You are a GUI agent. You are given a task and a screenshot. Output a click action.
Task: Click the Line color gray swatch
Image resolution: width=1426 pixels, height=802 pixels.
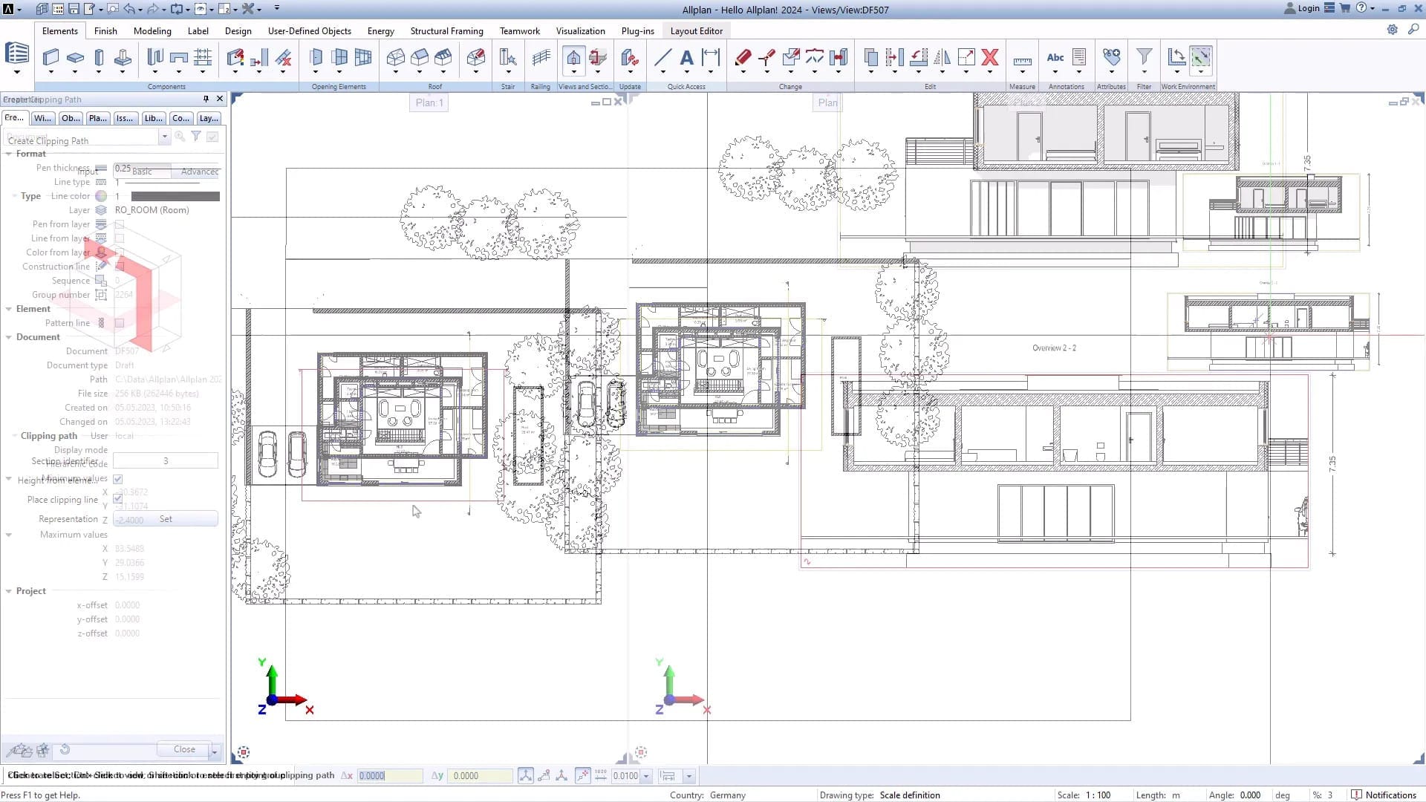click(x=175, y=196)
